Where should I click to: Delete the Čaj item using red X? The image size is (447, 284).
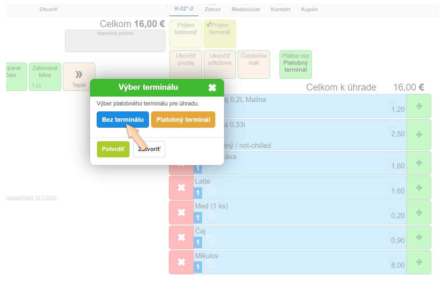click(181, 237)
